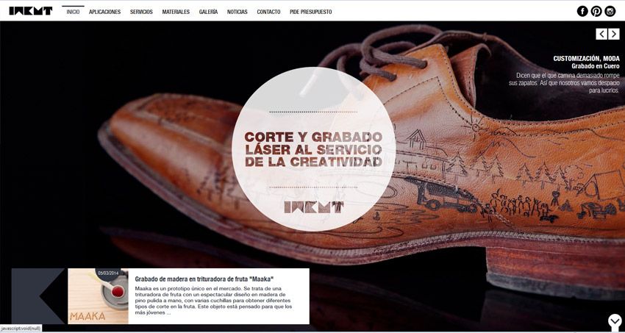This screenshot has height=333, width=625.
Task: Open the SERVICIOS menu
Action: 141,12
